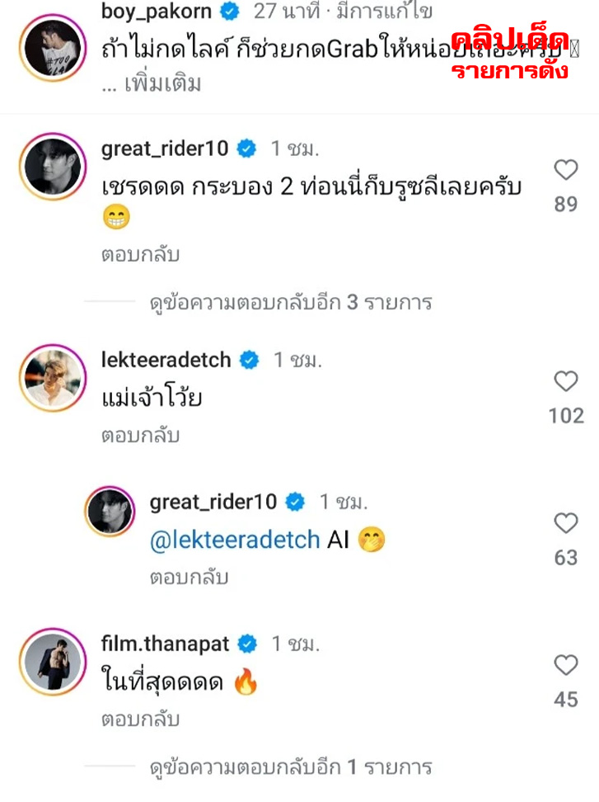Screen dimensions: 599x802
Task: Like great_rider10's AI reply heart
Action: click(566, 523)
